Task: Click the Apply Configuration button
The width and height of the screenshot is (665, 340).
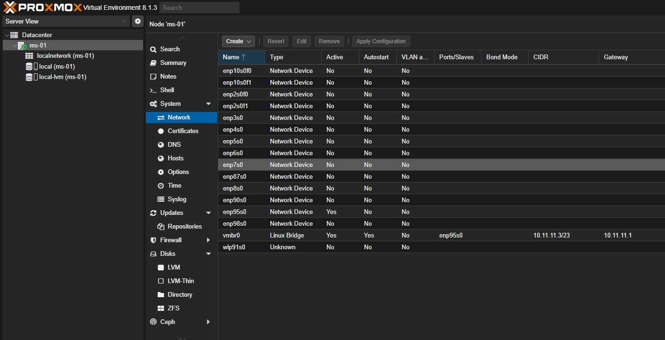Action: 381,41
